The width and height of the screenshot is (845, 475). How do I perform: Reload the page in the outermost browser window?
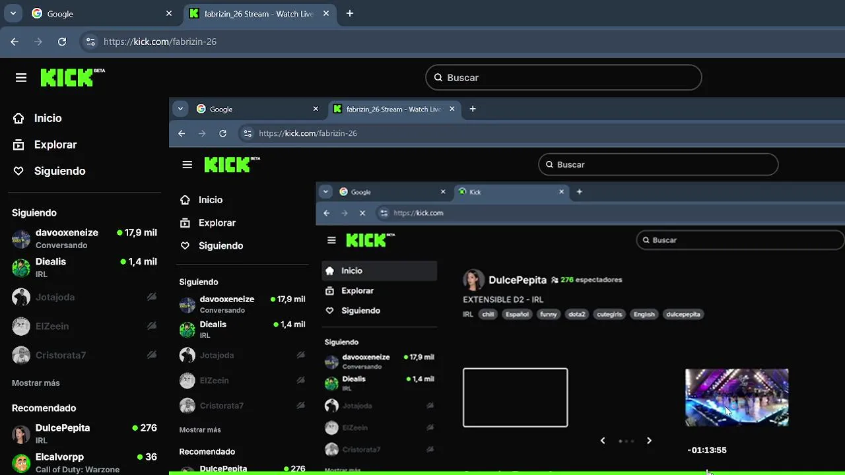pyautogui.click(x=62, y=42)
